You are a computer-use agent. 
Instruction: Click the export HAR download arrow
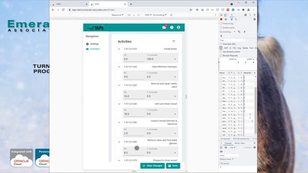click(x=221, y=36)
